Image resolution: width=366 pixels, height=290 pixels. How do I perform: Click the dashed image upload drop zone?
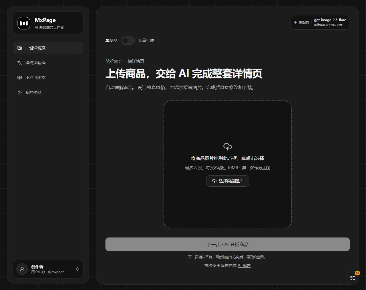point(228,164)
